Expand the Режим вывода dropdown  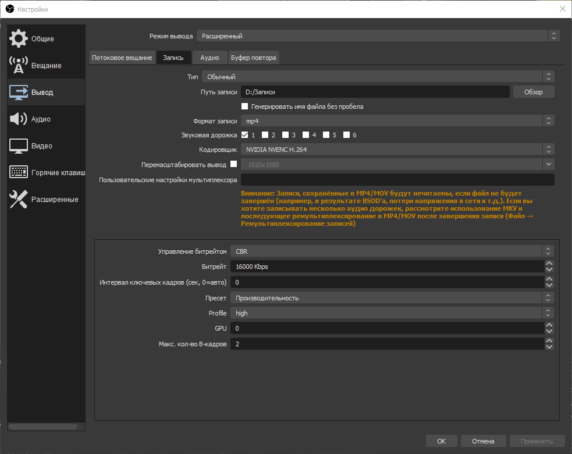(378, 36)
